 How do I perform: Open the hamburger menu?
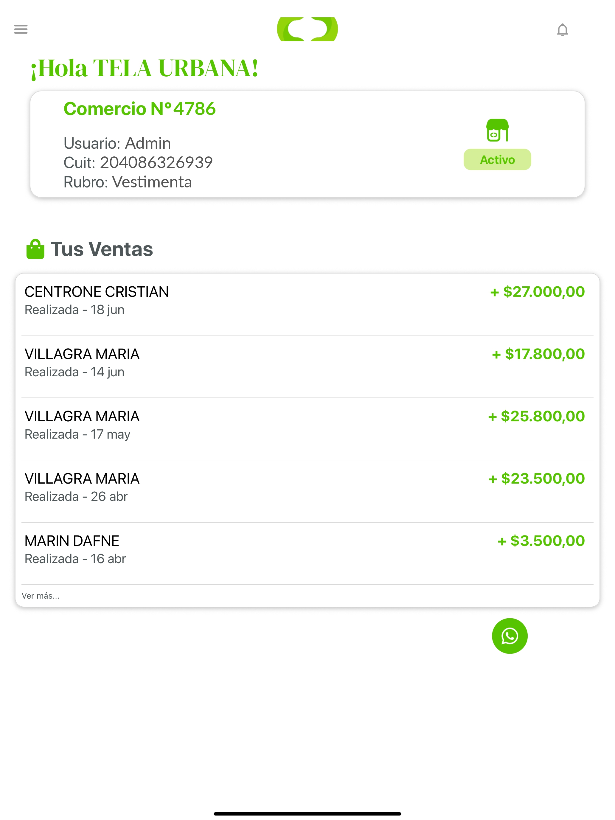click(x=21, y=29)
